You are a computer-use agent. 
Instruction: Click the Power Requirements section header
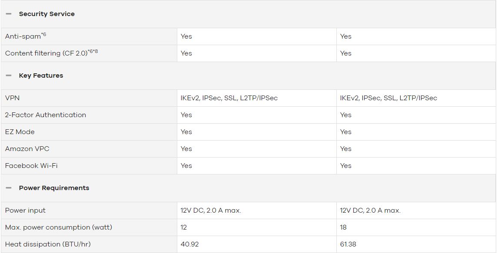54,188
